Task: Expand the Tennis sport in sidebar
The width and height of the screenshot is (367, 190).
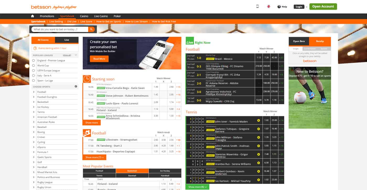Action: pos(34,112)
